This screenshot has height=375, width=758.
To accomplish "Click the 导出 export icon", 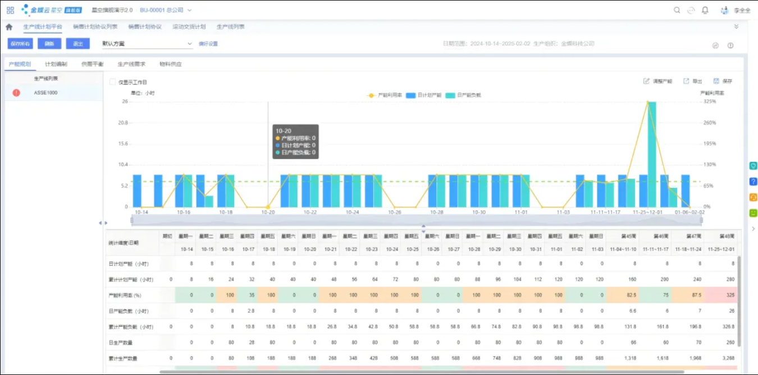I will [x=686, y=81].
